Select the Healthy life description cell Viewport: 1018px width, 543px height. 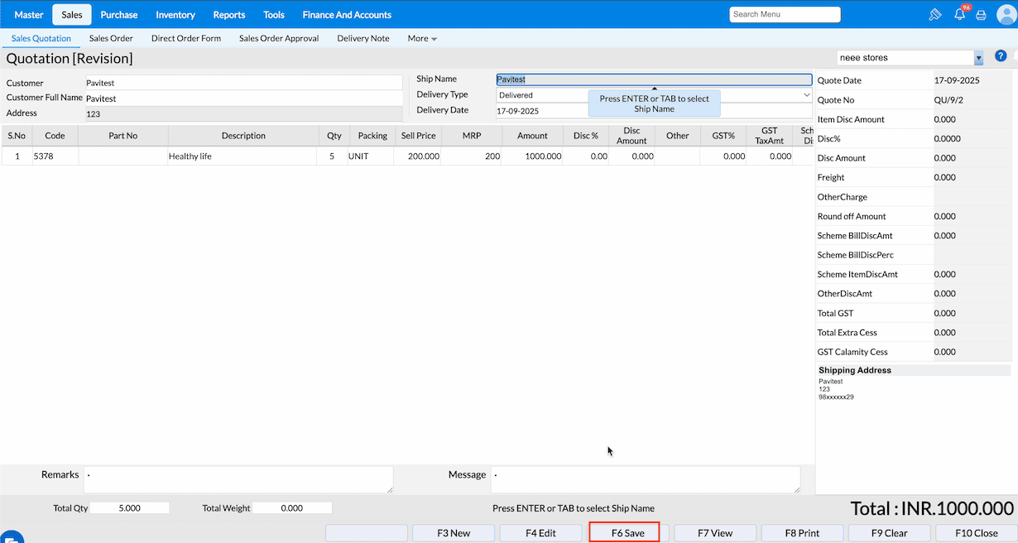pyautogui.click(x=242, y=156)
